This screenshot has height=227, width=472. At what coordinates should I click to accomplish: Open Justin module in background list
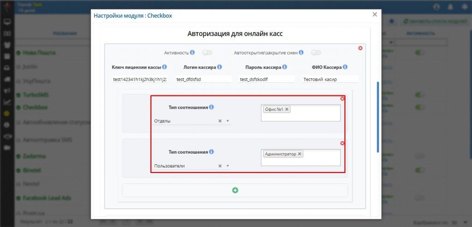point(30,66)
